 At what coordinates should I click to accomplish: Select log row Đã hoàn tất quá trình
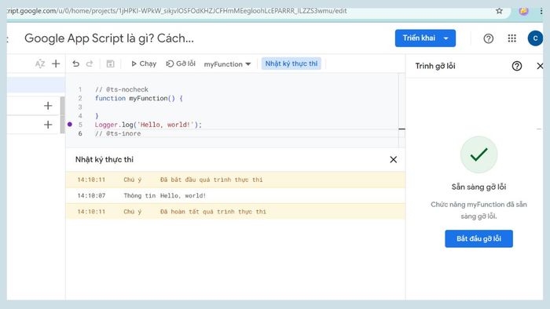(x=236, y=212)
